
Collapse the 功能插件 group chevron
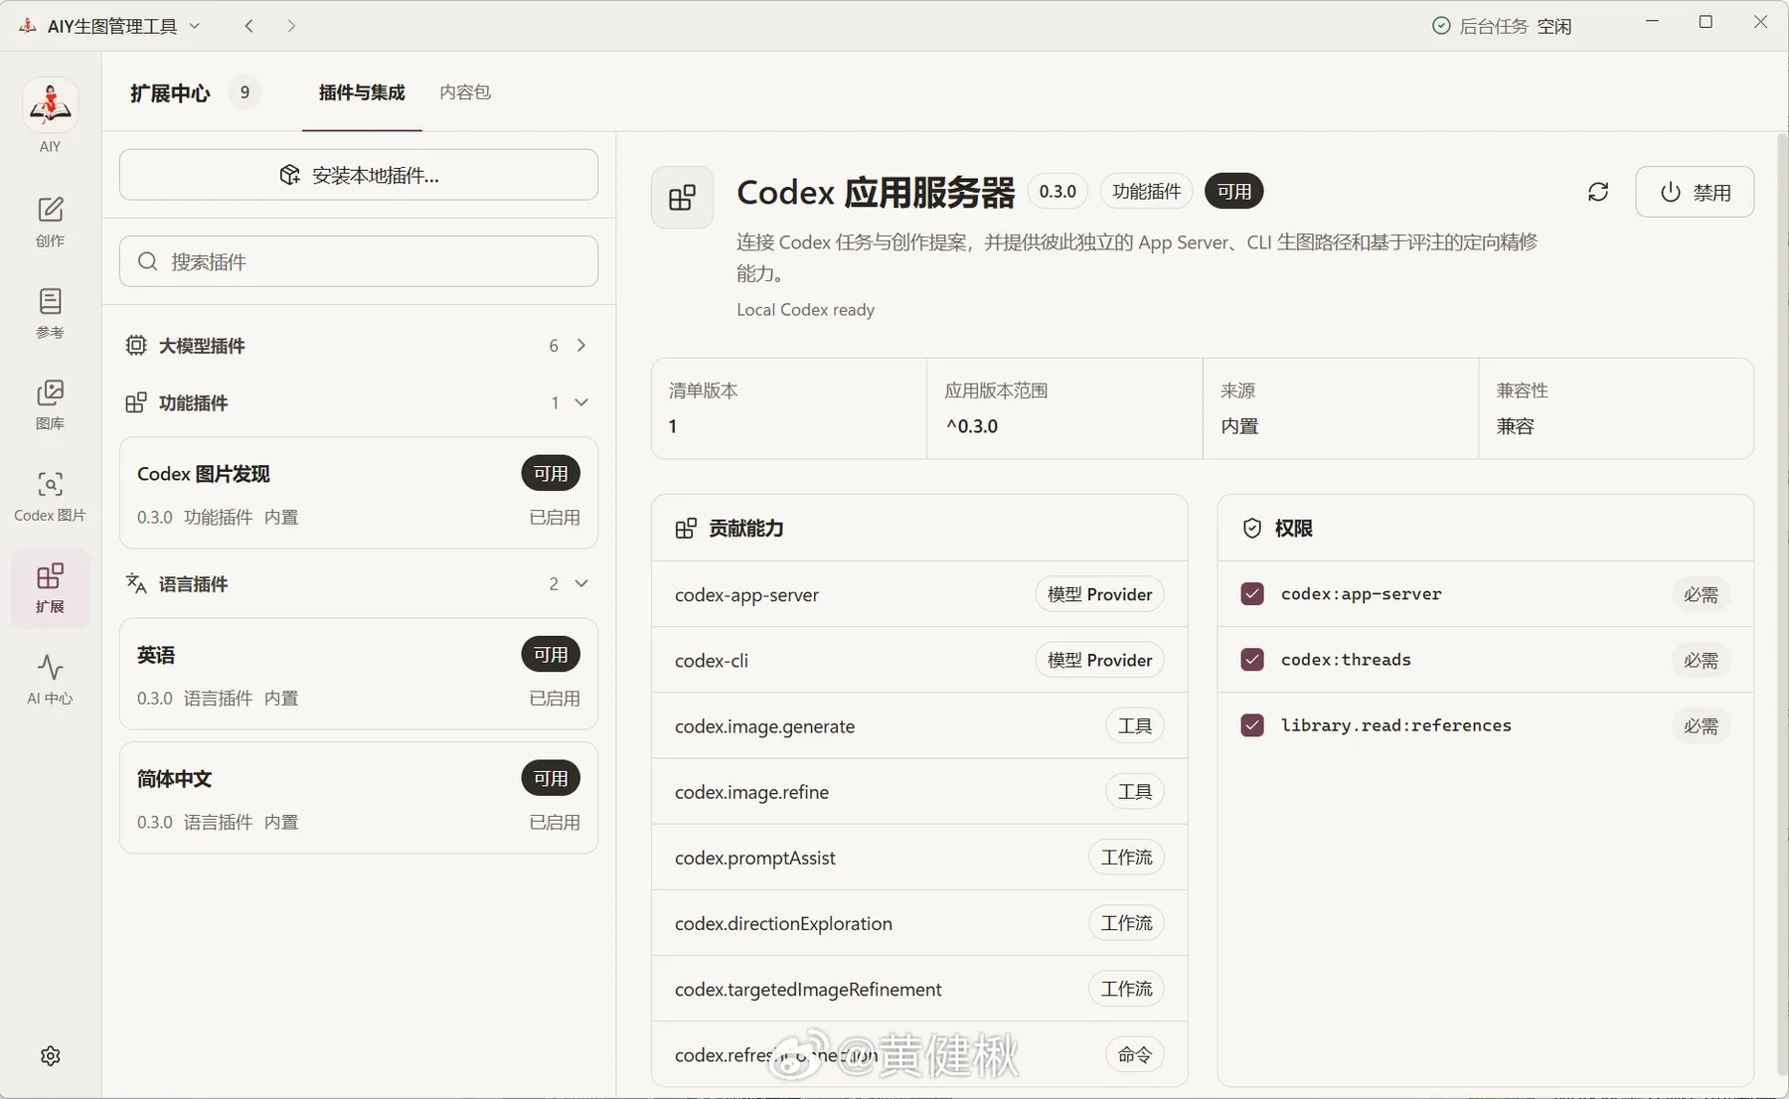click(x=581, y=402)
